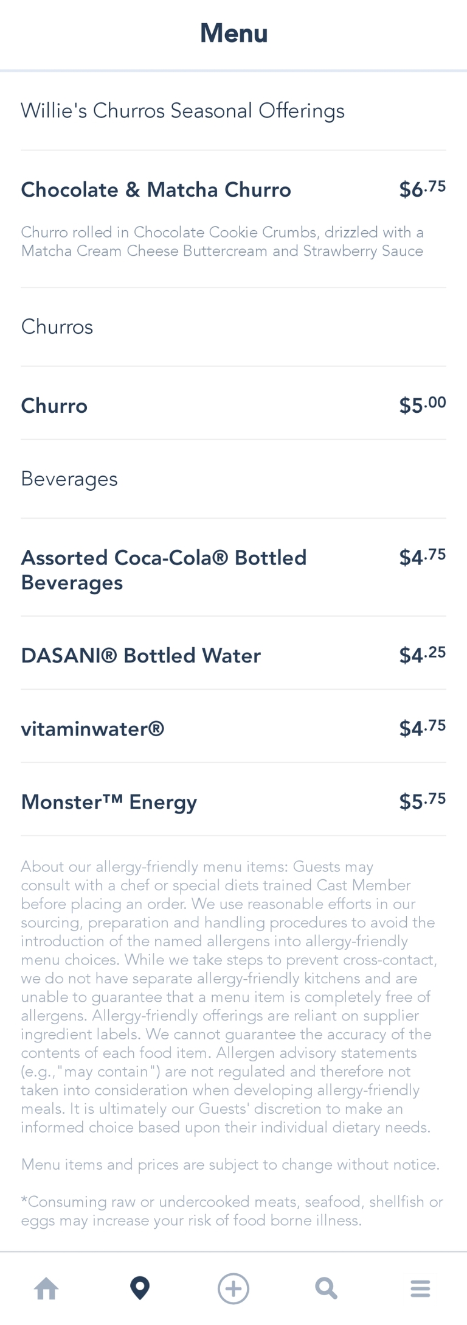Tap the DASANI $4.25 price
This screenshot has width=467, height=1325.
click(x=422, y=655)
